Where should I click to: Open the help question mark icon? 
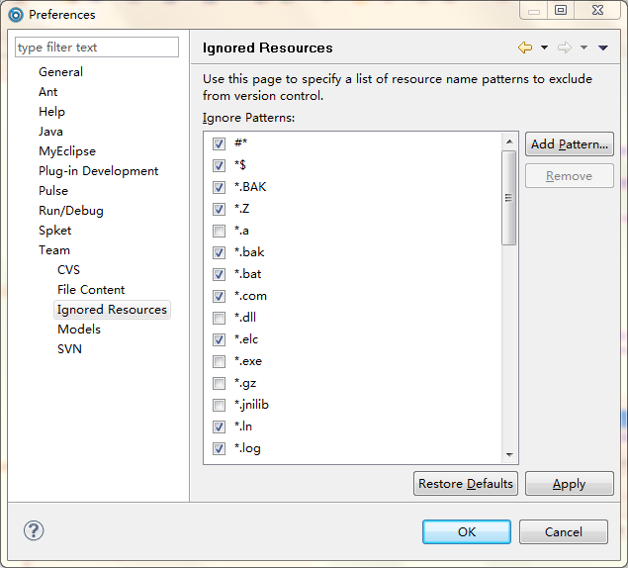point(34,530)
